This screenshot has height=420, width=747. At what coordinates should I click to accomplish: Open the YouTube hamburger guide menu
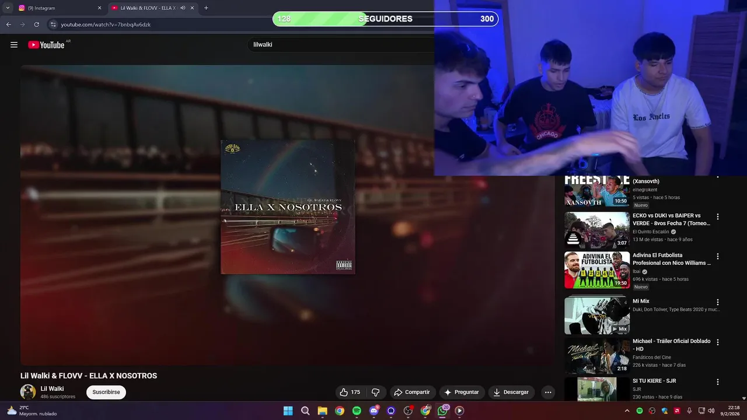coord(14,45)
